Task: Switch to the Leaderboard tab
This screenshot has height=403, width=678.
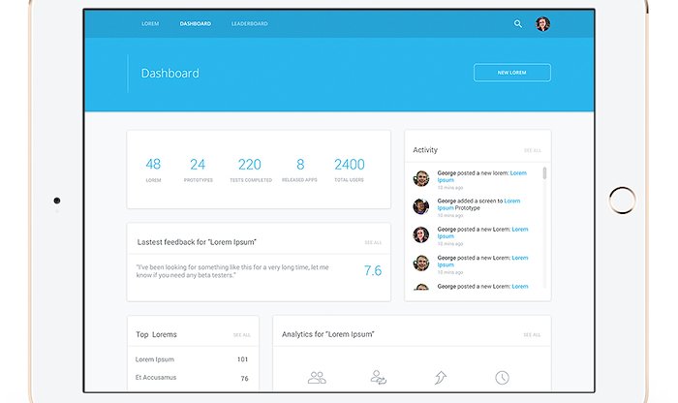Action: point(250,23)
